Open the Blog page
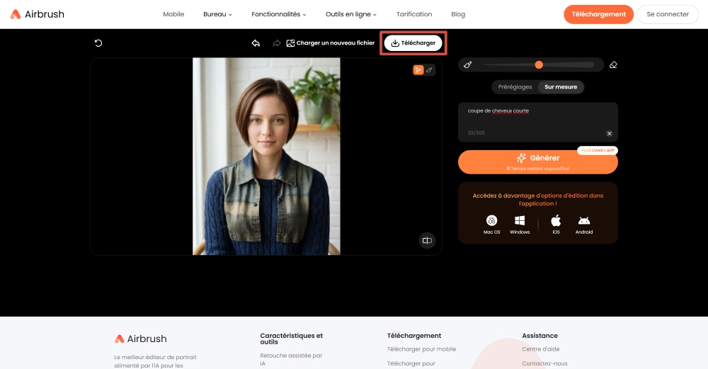 458,14
